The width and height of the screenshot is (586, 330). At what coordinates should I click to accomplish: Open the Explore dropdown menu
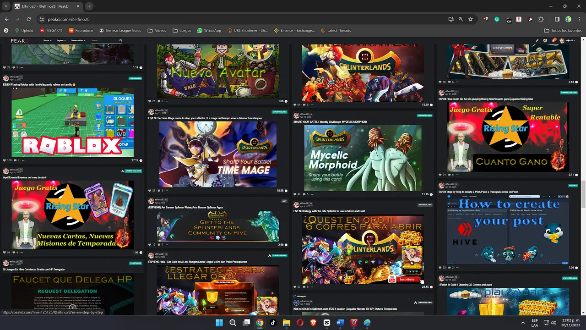click(x=60, y=40)
